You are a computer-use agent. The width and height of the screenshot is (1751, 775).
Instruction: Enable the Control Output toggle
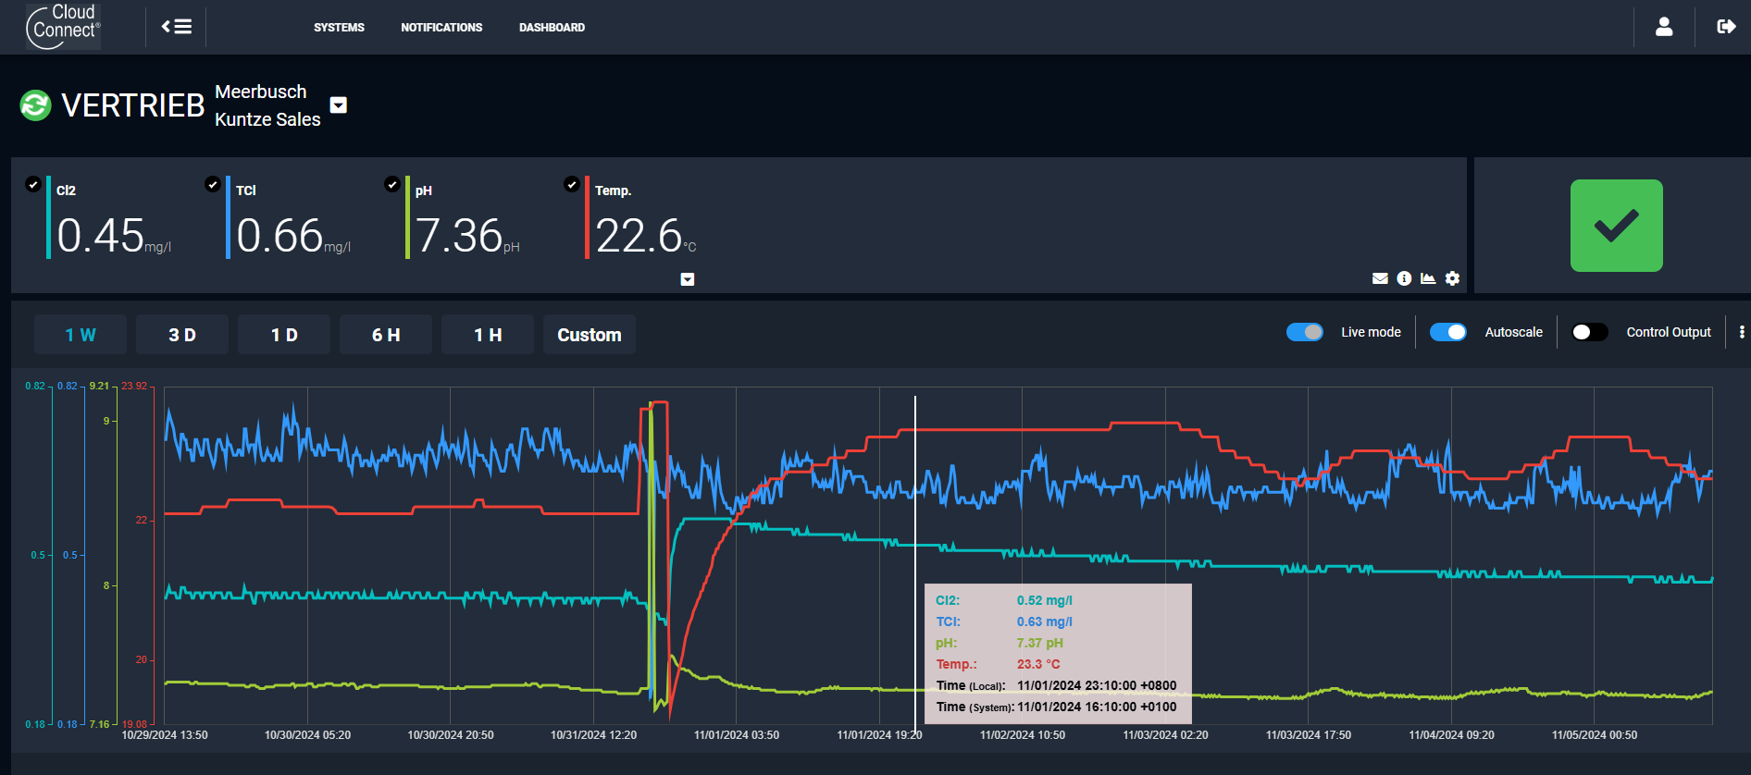coord(1589,332)
